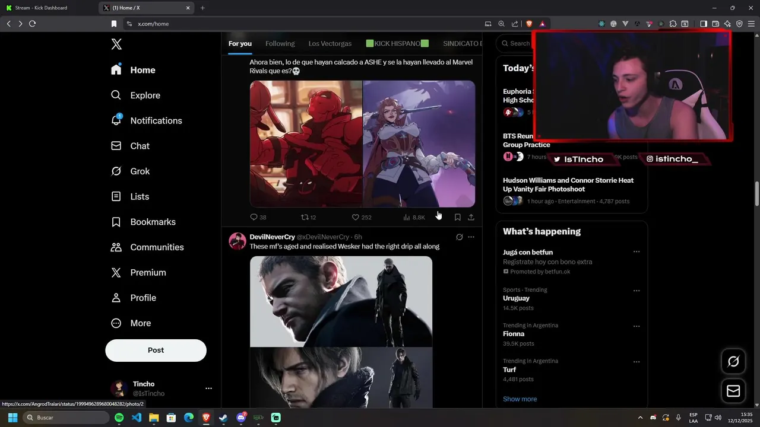This screenshot has height=427, width=760.
Task: Open Communities in the sidebar
Action: [148, 247]
